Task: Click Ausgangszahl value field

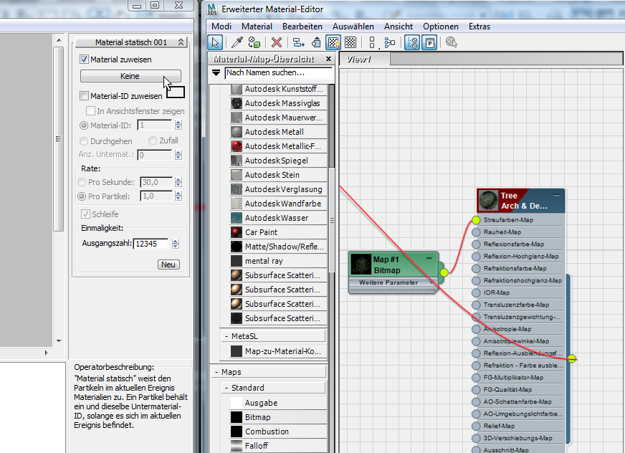Action: coord(151,244)
